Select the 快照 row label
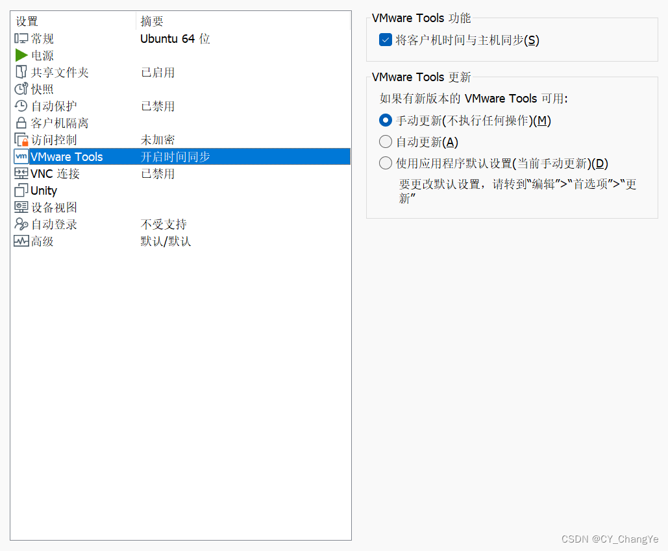This screenshot has width=668, height=551. [x=42, y=89]
